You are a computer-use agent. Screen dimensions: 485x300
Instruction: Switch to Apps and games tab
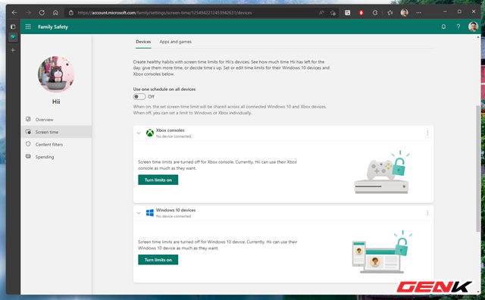[175, 42]
